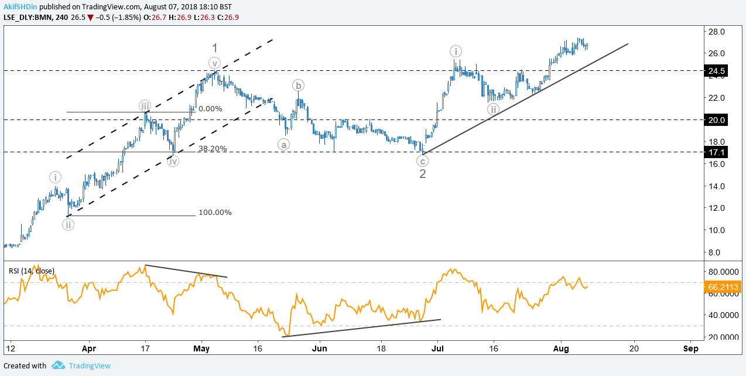Click the Apr date axis label
746x376 pixels.
(90, 348)
